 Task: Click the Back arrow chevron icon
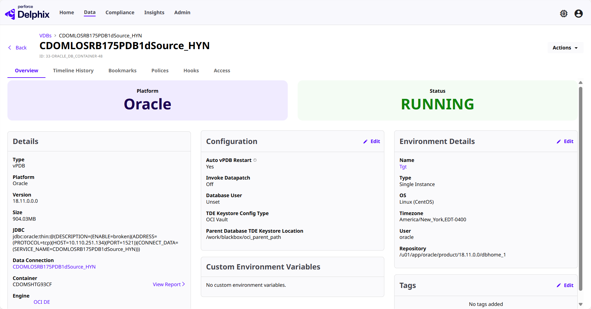click(10, 48)
